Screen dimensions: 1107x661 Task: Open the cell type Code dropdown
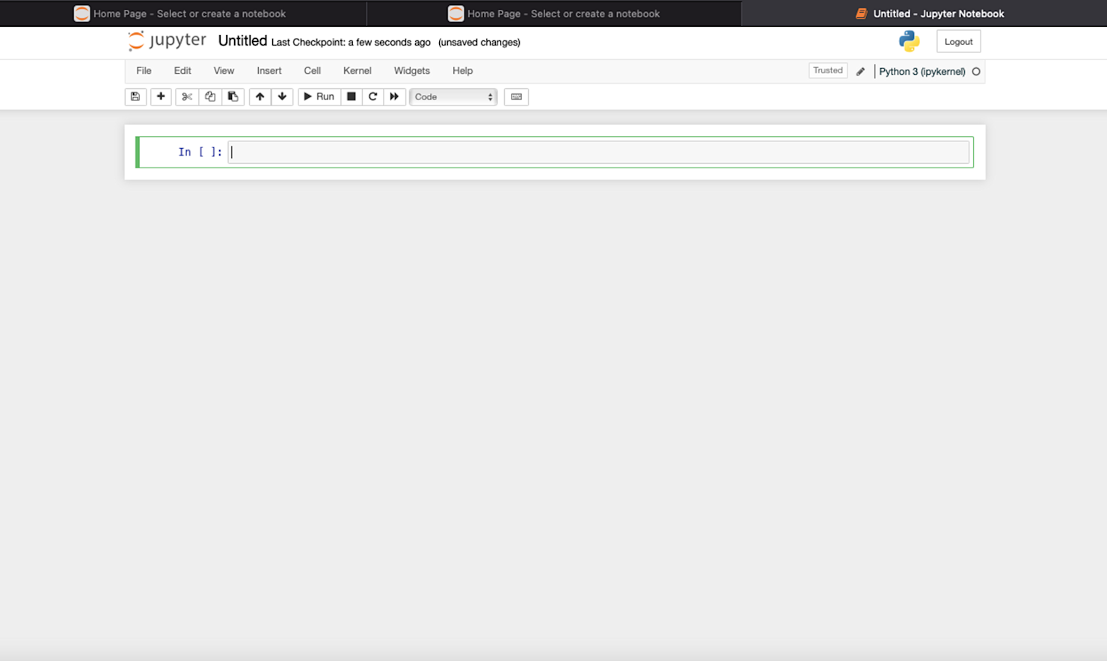coord(453,96)
